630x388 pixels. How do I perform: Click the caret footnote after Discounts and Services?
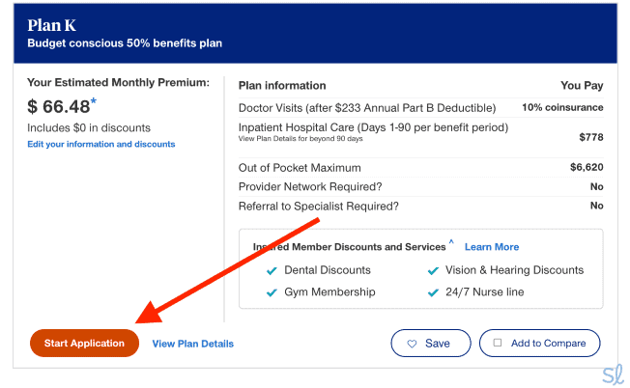coord(451,243)
